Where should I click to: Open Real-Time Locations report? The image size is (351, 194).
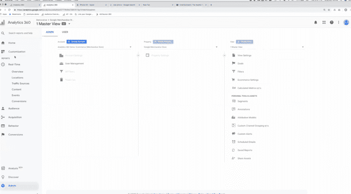pos(17,78)
